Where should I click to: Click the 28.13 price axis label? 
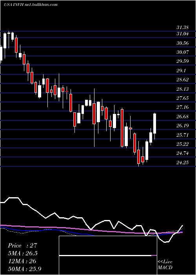[182, 89]
